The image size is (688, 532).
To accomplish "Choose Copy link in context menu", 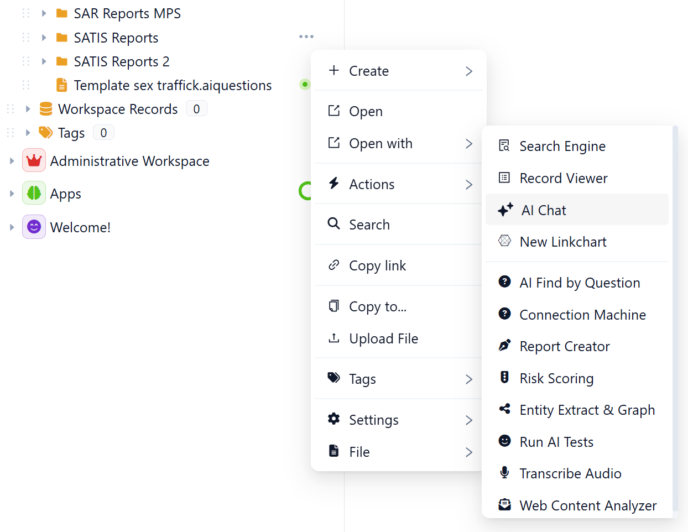I will tap(377, 265).
